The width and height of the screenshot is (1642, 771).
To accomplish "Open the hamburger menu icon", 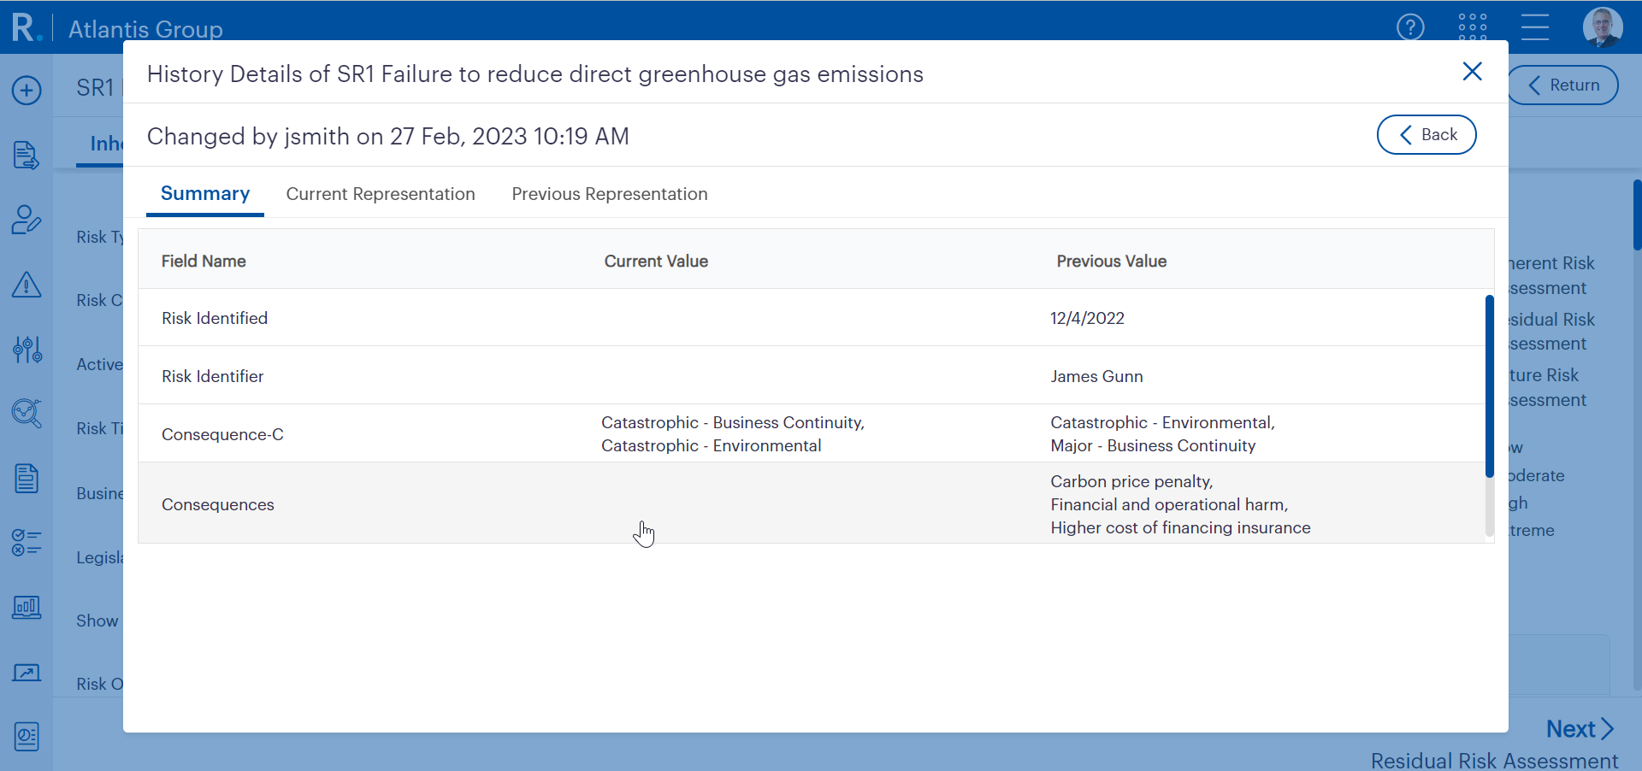I will [x=1535, y=27].
